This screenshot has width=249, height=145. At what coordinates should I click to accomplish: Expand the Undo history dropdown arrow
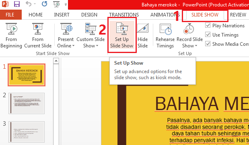click(35, 4)
